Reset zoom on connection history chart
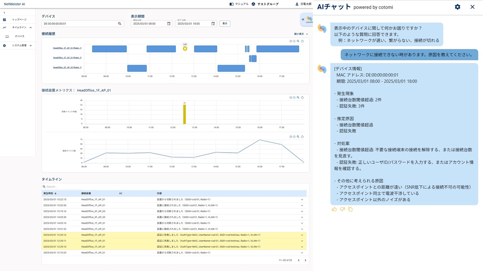This screenshot has height=271, width=483. point(302,41)
